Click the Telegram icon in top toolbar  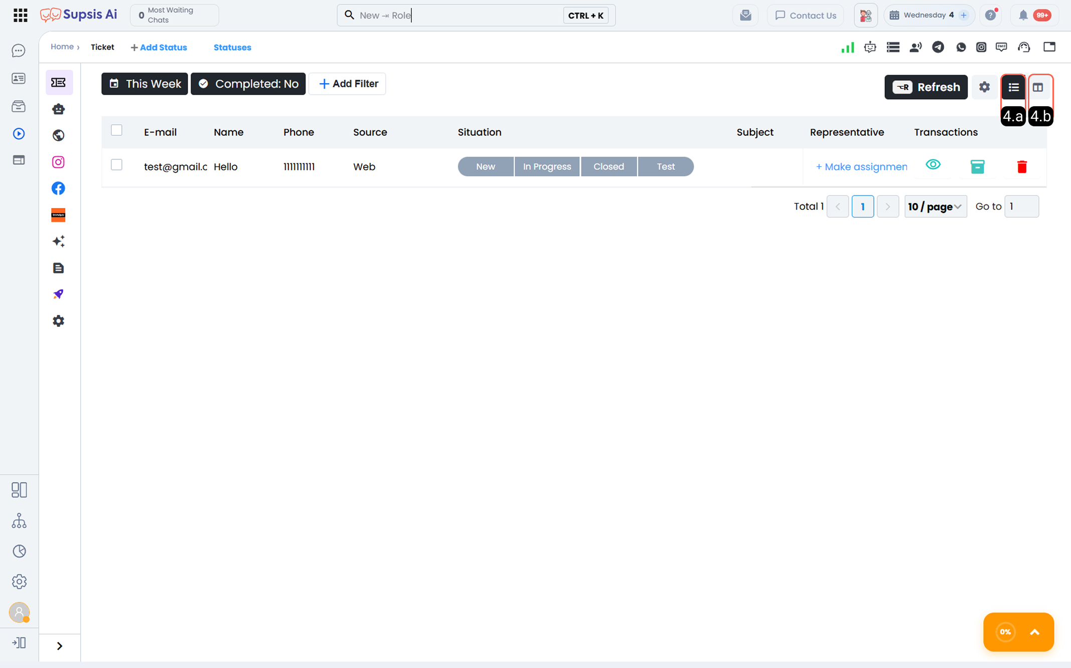(938, 47)
